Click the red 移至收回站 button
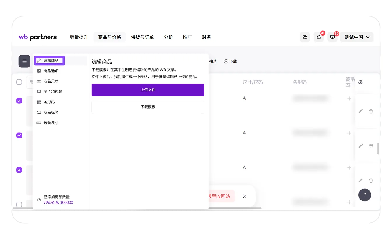 point(221,196)
